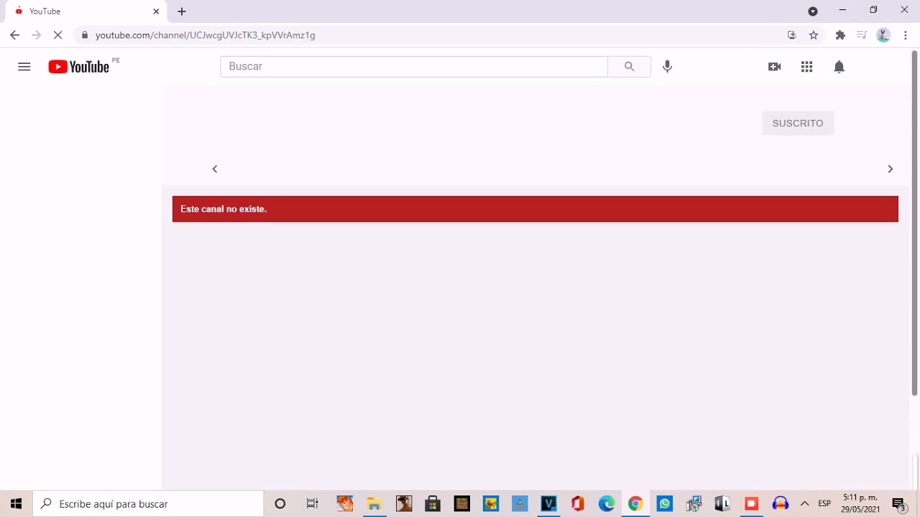
Task: Open the Chrome three-dot menu
Action: [x=906, y=35]
